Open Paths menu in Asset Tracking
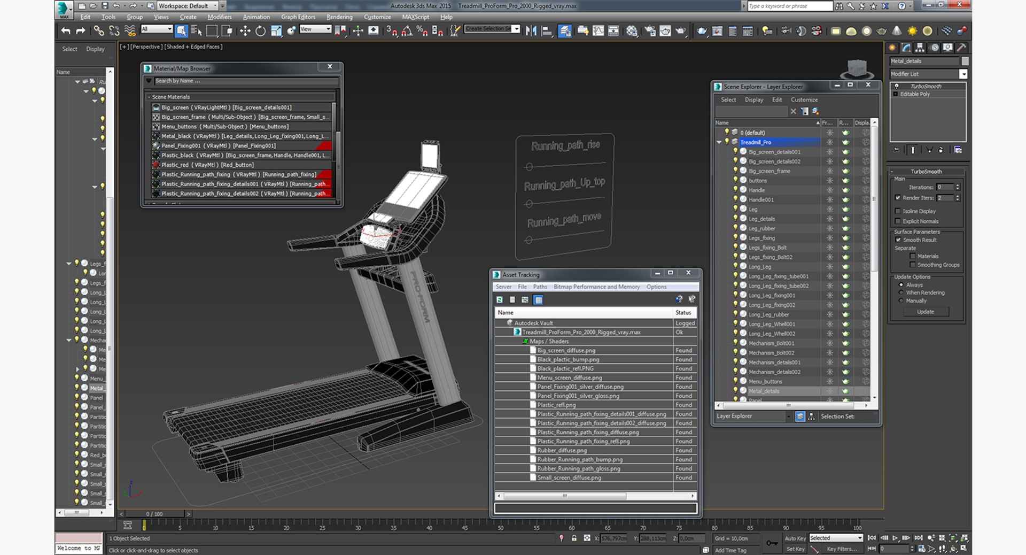 [540, 287]
